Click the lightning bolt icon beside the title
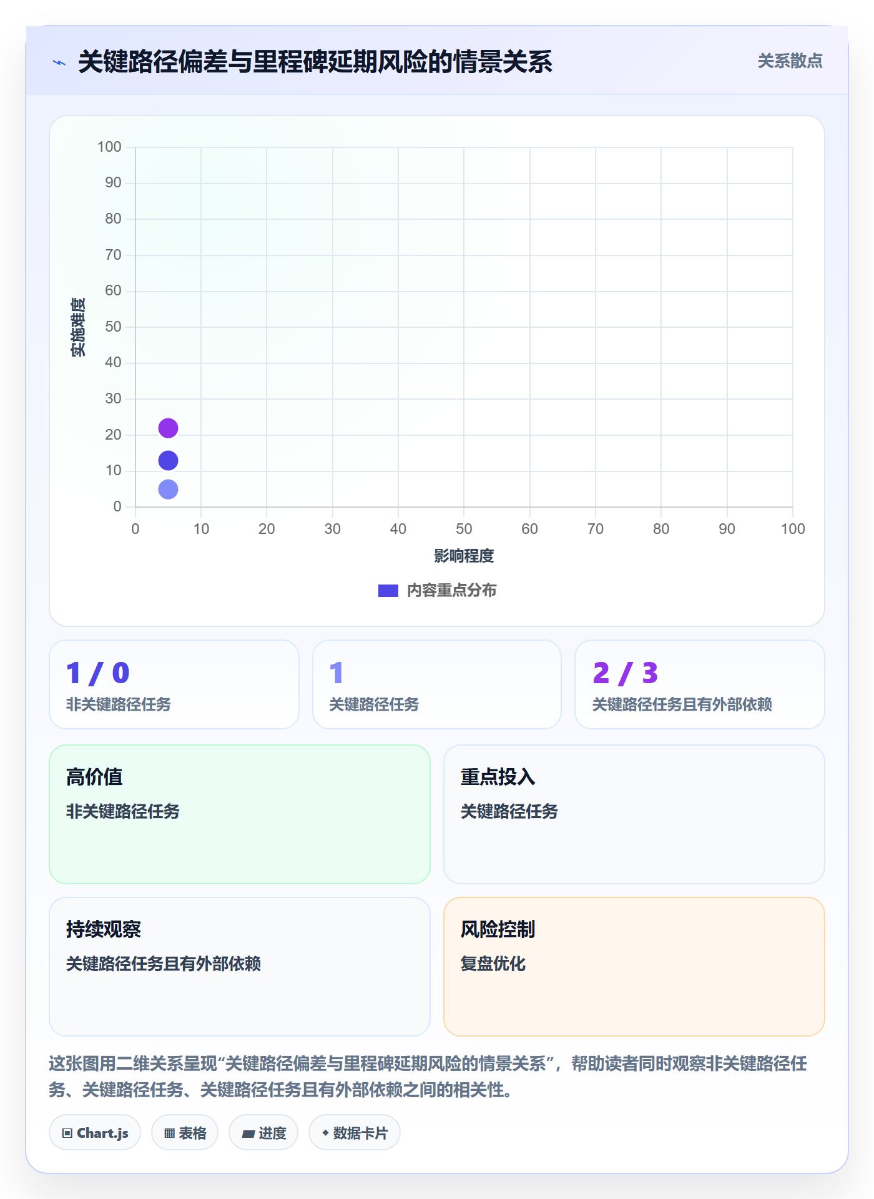 pyautogui.click(x=59, y=62)
